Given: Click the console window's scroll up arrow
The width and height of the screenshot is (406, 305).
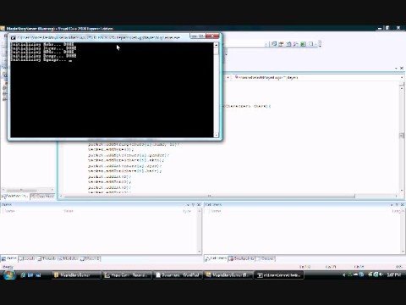Looking at the screenshot, I should click(217, 45).
